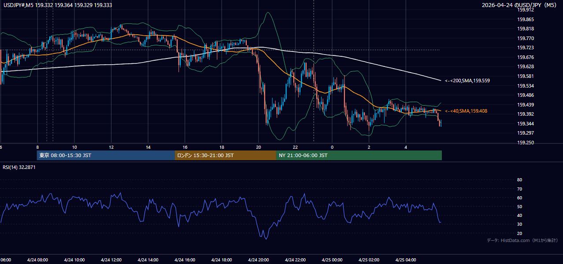Click price axis value 159.297
563x264 pixels.
click(526, 133)
